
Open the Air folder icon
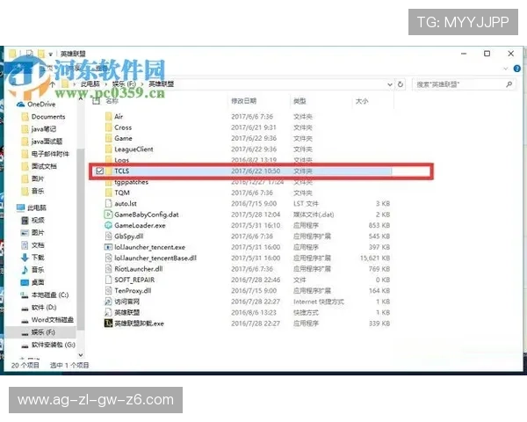108,116
